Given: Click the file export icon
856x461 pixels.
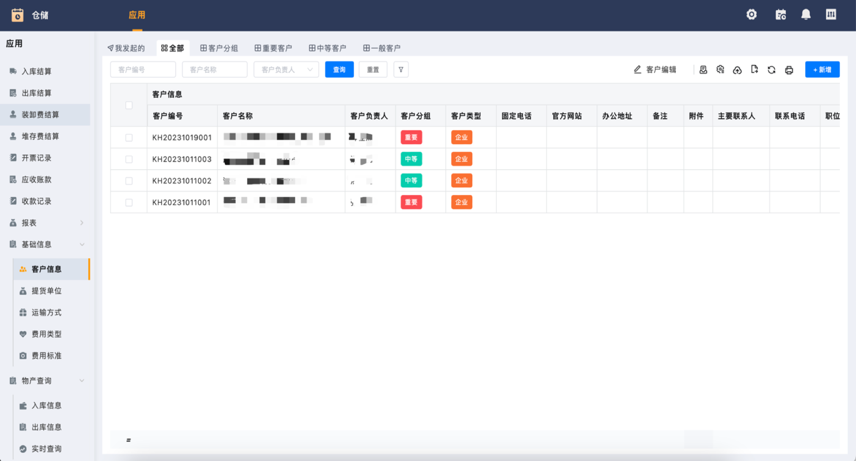Looking at the screenshot, I should tap(754, 69).
